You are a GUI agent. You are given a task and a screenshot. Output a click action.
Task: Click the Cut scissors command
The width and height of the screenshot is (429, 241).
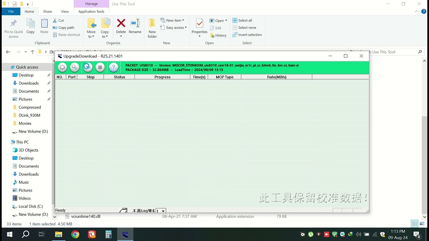pyautogui.click(x=58, y=20)
